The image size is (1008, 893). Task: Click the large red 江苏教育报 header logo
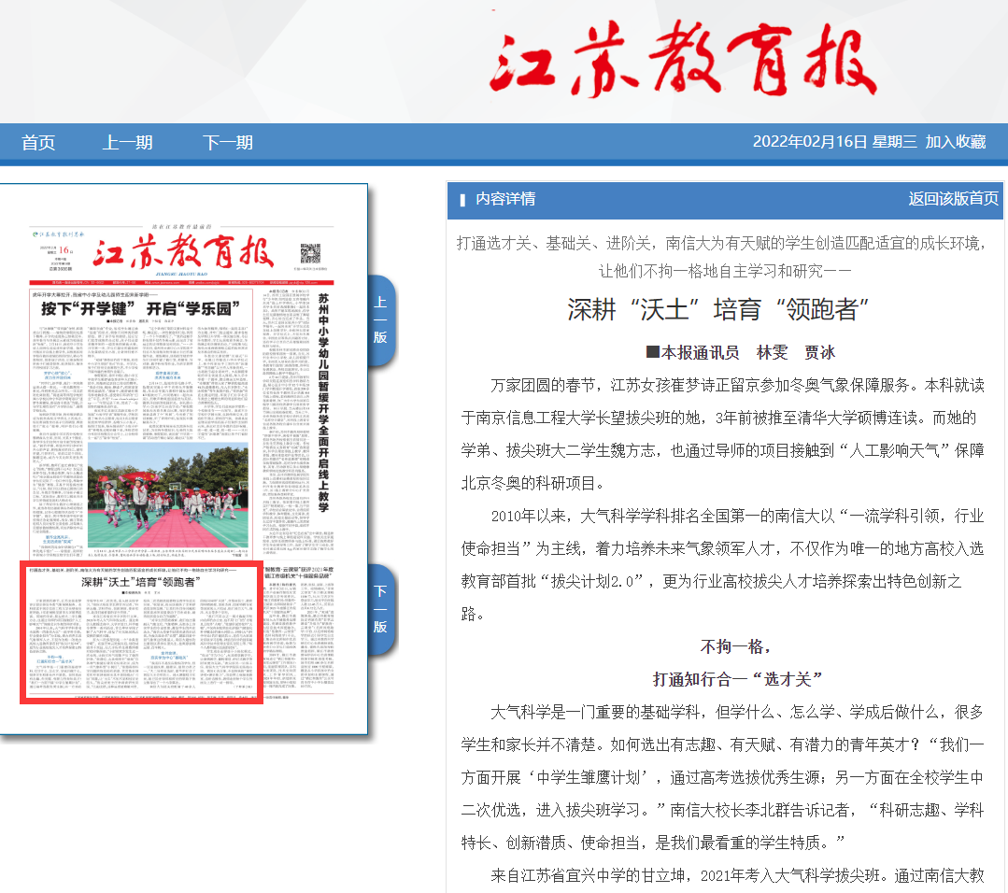(x=682, y=59)
